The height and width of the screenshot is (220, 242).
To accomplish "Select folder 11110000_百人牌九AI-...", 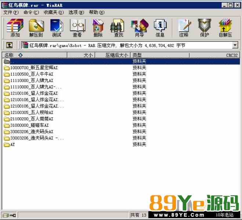I will [121, 87].
